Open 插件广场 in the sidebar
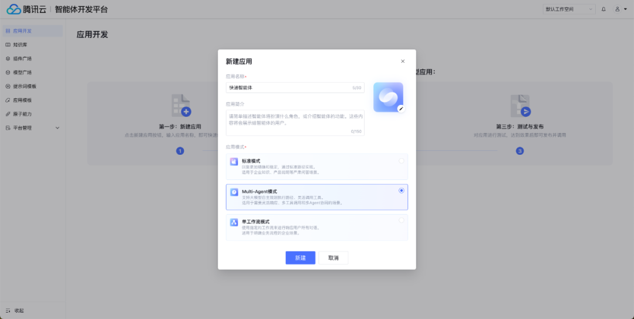 click(x=32, y=59)
